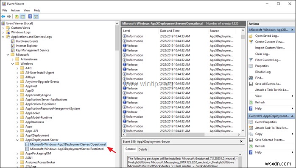The image size is (296, 168).
Task: Click the Back arrow toolbar icon
Action: point(3,16)
